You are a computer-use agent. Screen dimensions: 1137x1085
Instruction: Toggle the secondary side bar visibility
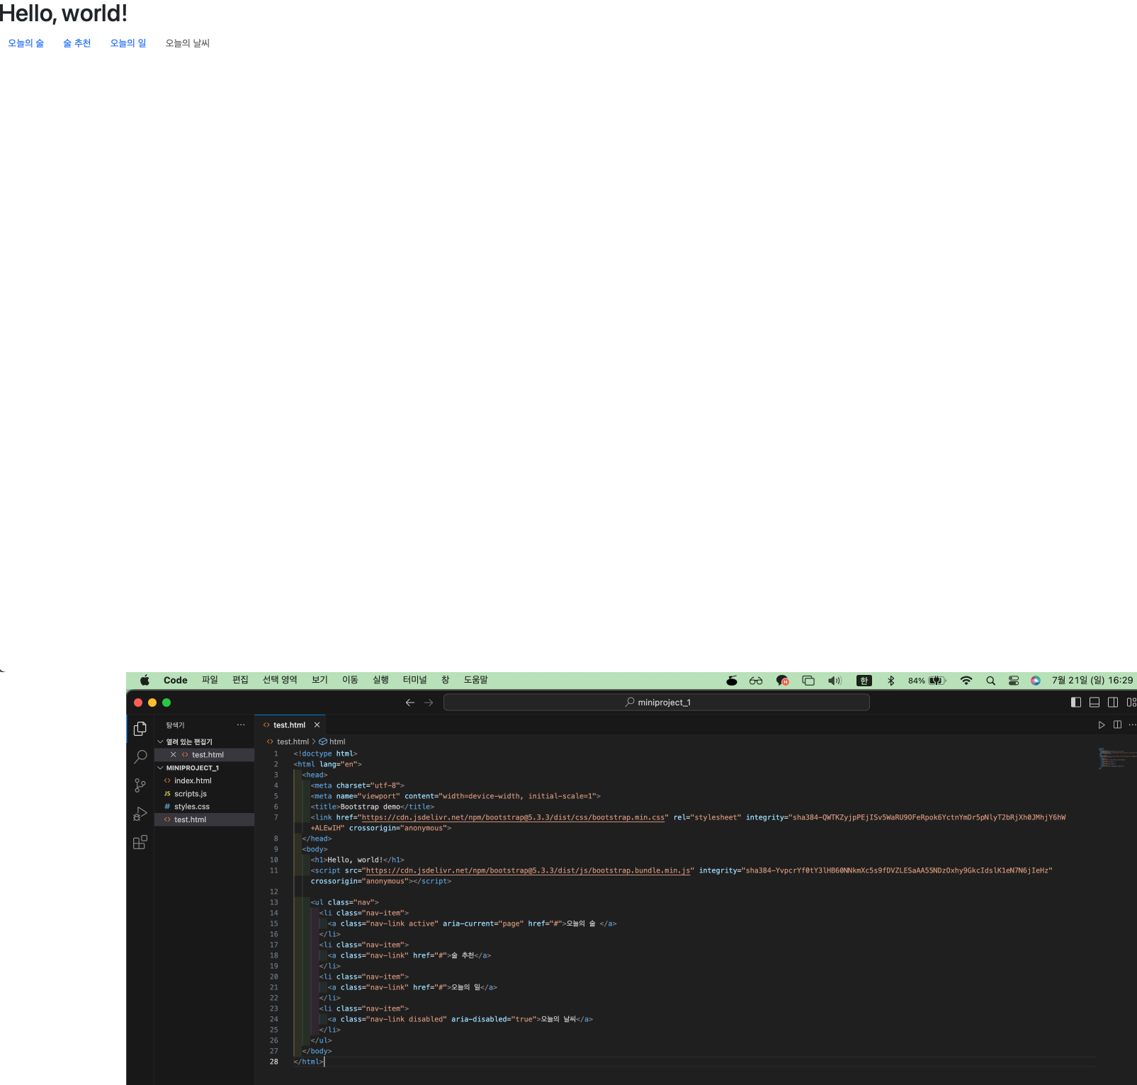(1113, 702)
